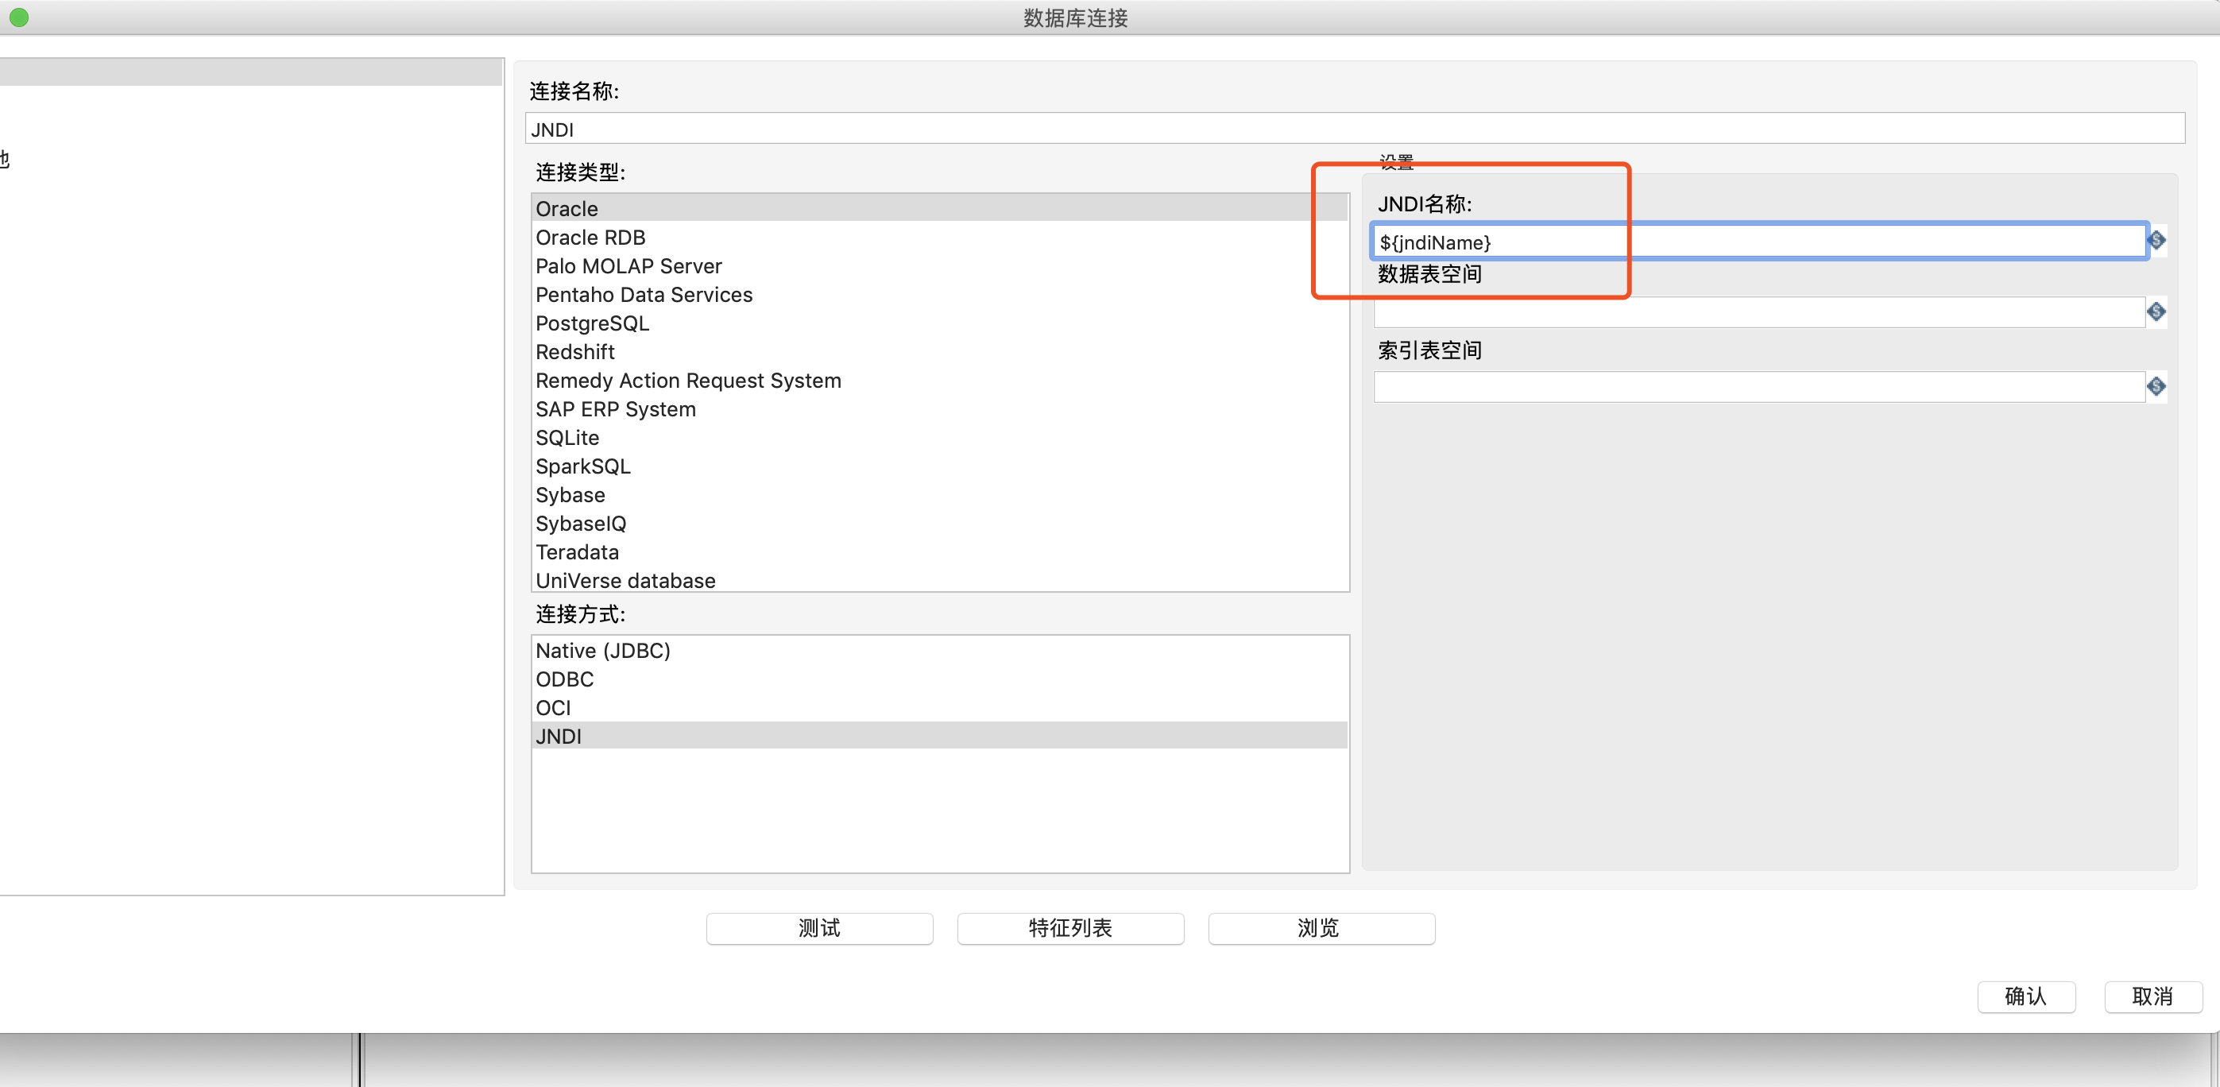Click variable icon next to JNDI名称 field

tap(2156, 241)
